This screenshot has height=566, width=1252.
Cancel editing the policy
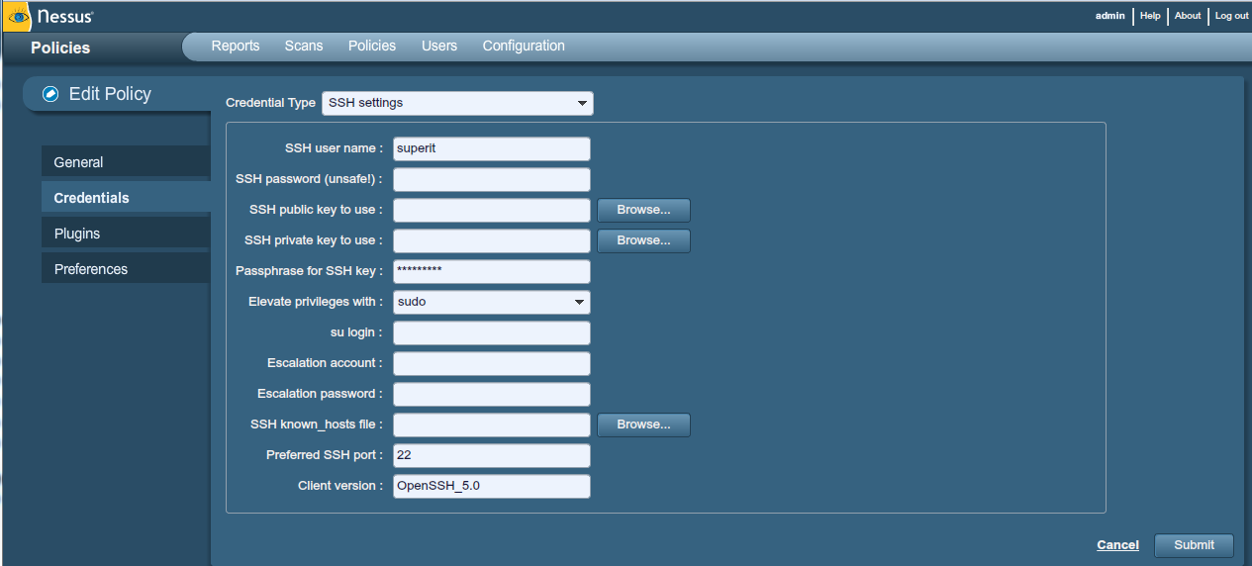1117,545
